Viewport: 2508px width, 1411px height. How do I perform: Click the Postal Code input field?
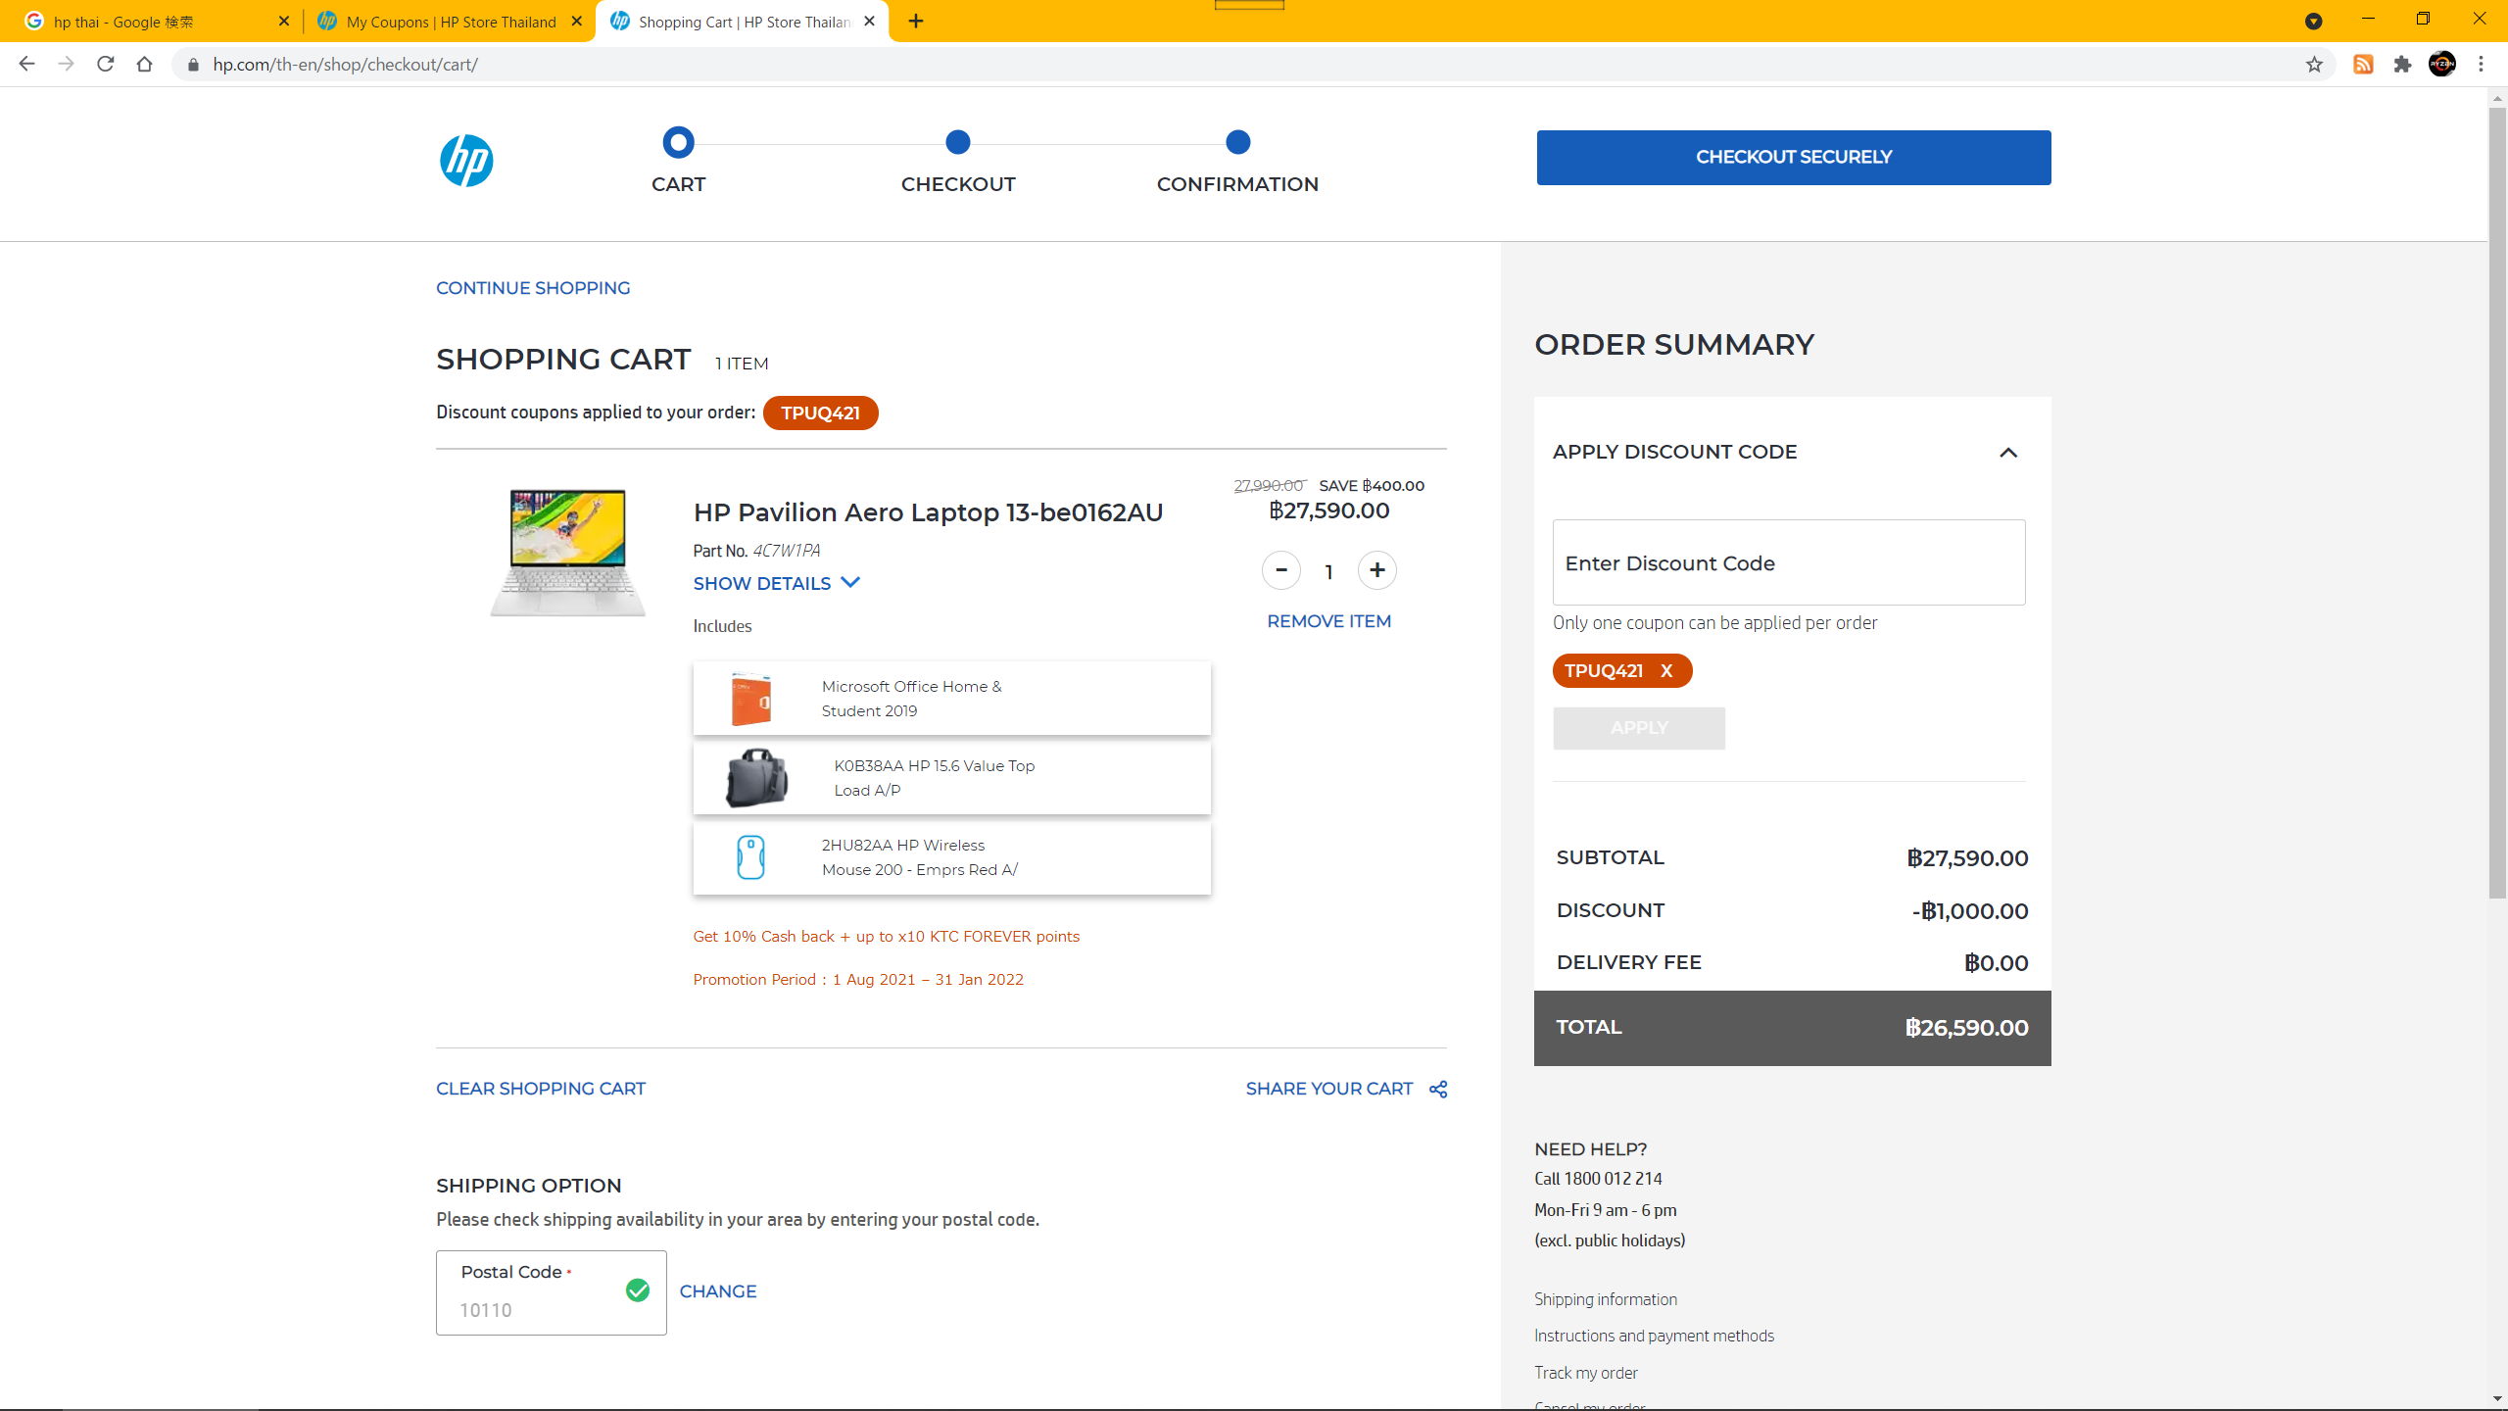pyautogui.click(x=551, y=1292)
